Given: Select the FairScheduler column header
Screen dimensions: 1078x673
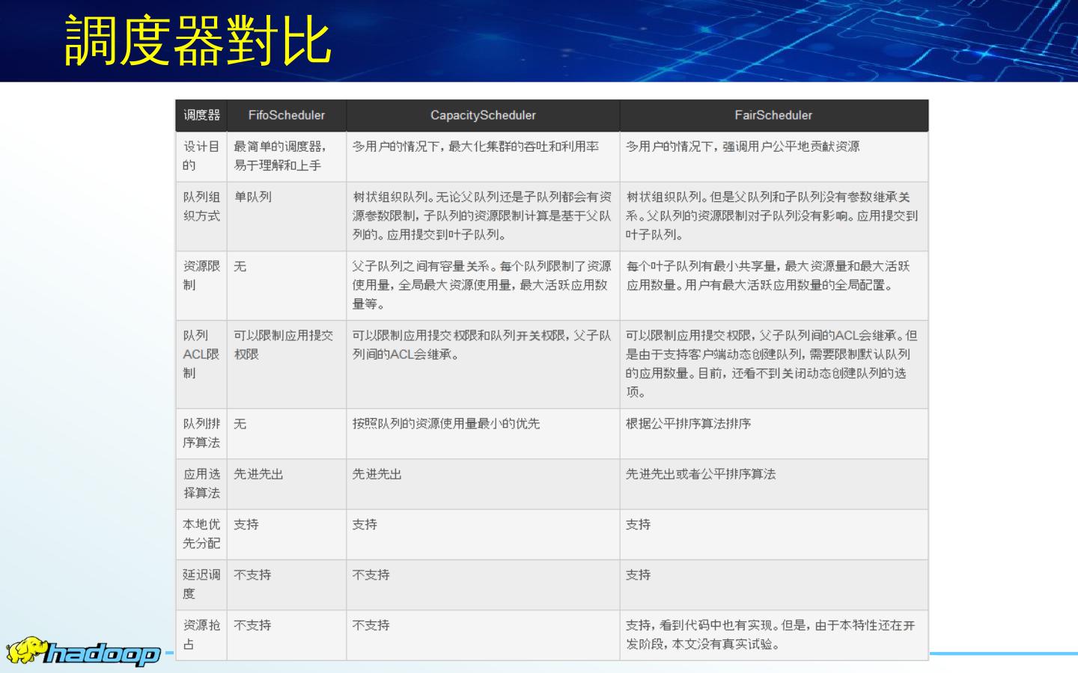Looking at the screenshot, I should pyautogui.click(x=773, y=115).
